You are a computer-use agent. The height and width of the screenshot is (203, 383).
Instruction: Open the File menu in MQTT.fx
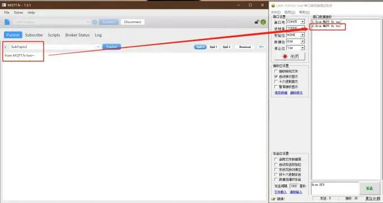pos(7,12)
